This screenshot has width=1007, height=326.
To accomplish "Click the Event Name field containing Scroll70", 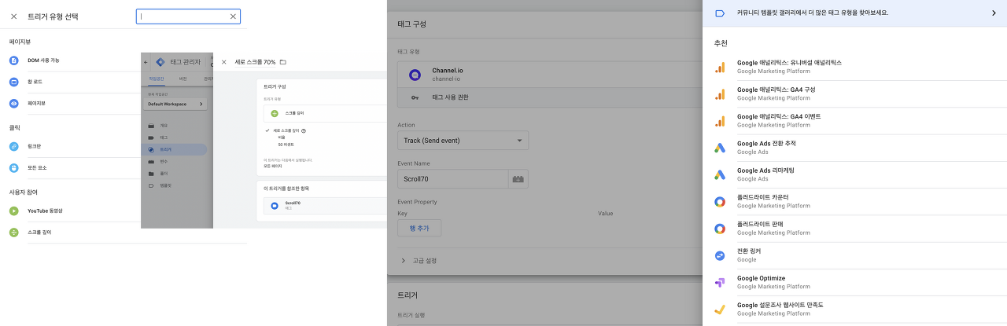I will coord(453,179).
